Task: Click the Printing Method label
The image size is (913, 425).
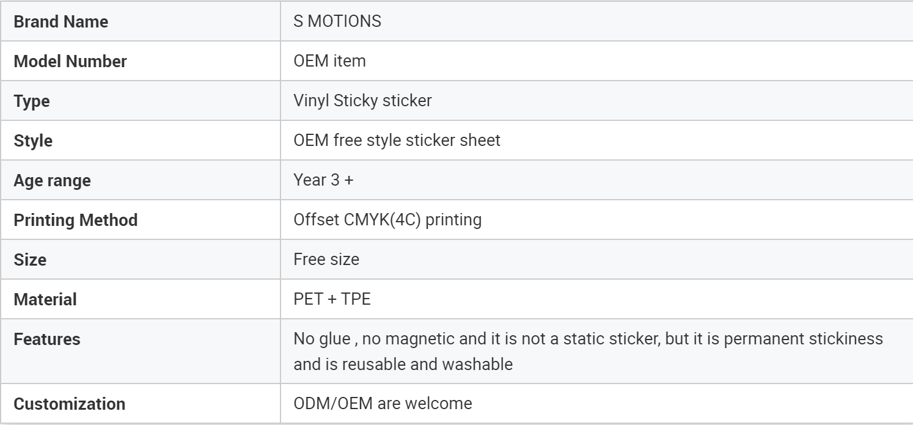Action: pos(75,220)
